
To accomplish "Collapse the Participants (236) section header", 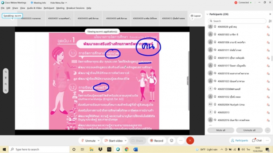I will (x=207, y=14).
